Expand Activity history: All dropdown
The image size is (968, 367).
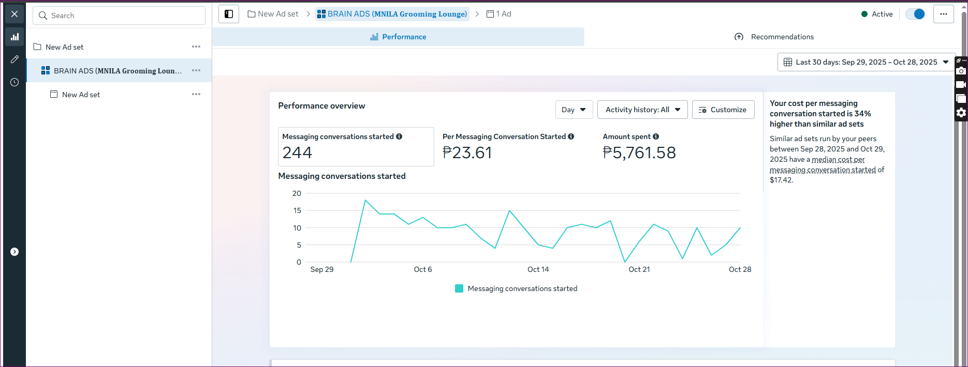[642, 110]
